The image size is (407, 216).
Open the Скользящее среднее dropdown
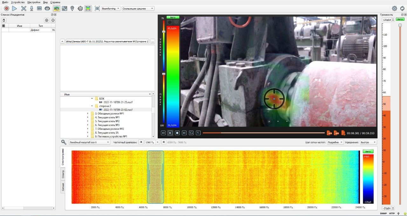click(x=138, y=9)
